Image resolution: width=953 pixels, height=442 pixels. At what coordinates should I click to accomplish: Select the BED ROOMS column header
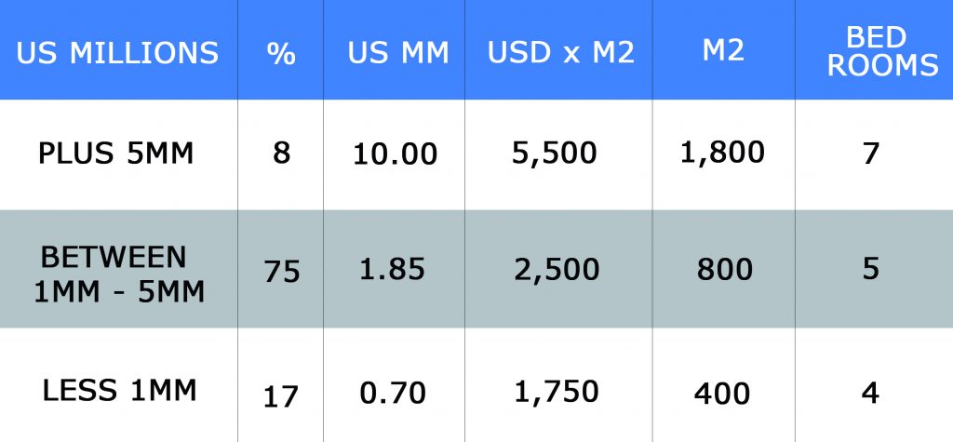[x=882, y=52]
